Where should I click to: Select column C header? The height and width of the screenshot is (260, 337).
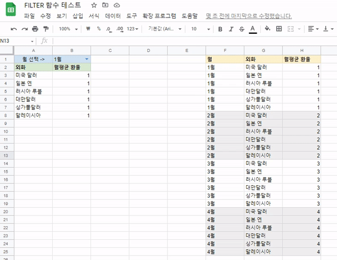(x=110, y=51)
